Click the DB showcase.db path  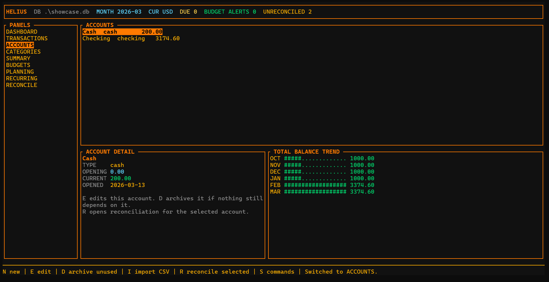click(62, 12)
